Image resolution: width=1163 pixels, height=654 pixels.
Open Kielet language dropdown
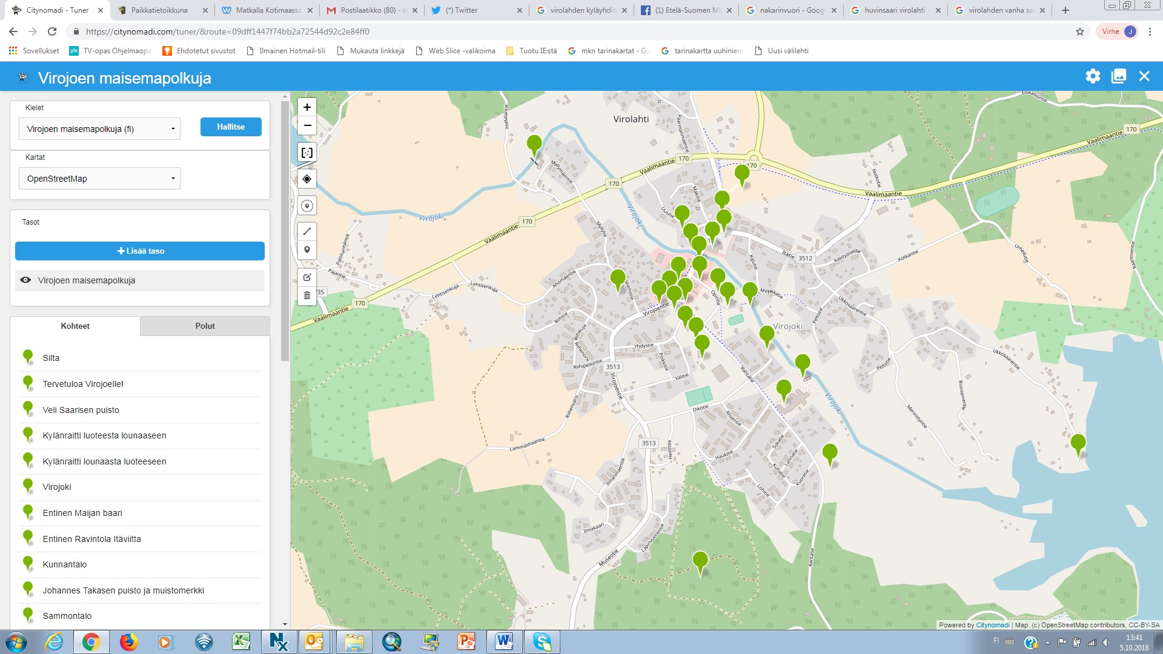click(x=100, y=129)
